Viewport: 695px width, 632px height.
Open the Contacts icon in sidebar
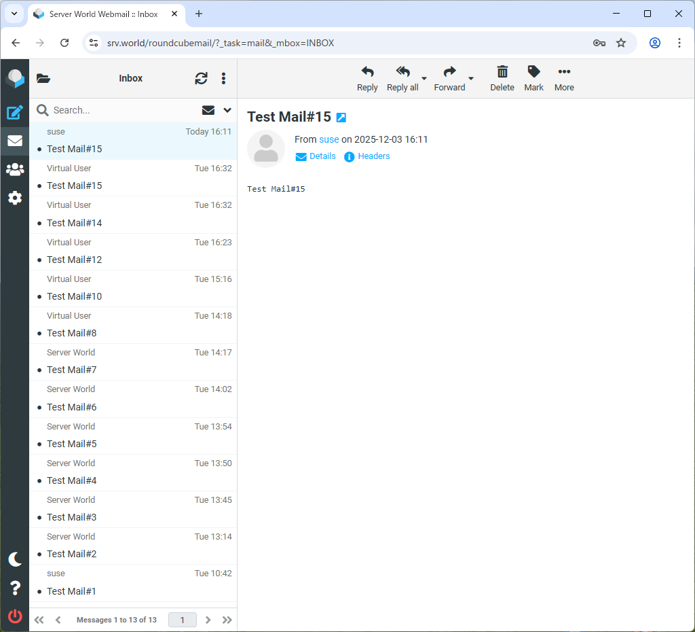click(15, 169)
